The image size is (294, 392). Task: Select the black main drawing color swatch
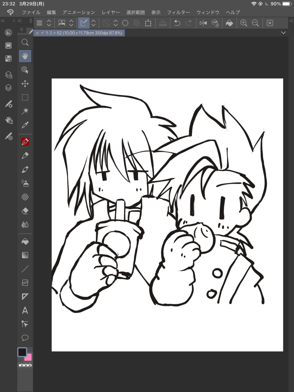pyautogui.click(x=22, y=352)
